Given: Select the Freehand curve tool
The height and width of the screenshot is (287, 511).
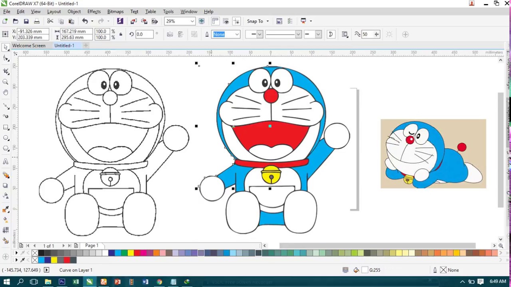Looking at the screenshot, I should 6,106.
